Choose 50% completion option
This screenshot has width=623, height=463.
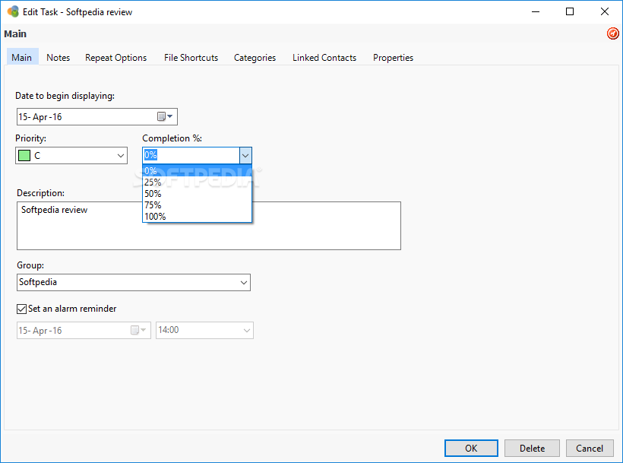[197, 194]
